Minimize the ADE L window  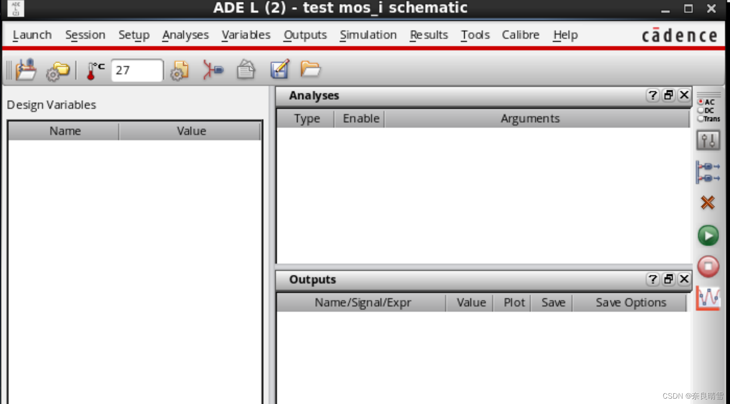[665, 9]
